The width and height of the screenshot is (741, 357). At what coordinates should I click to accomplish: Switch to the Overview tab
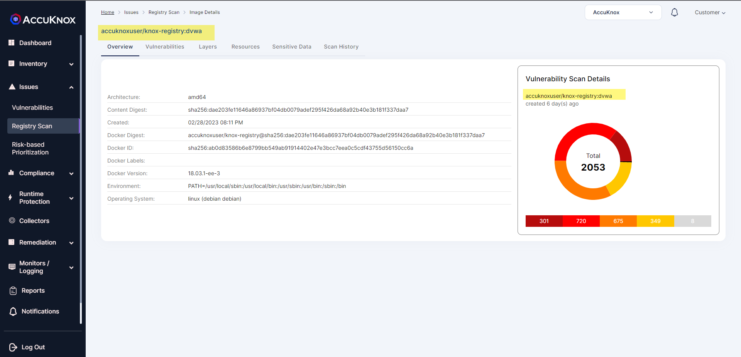coord(120,47)
